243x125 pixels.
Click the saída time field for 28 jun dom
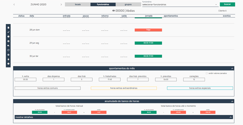pyautogui.click(x=124, y=30)
